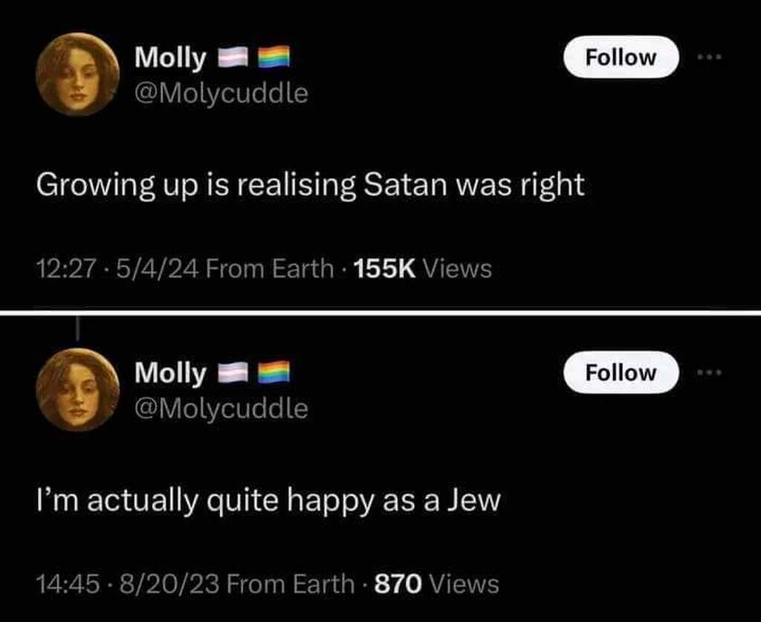Select the "I'm actually quite happy" tweet text
Viewport: 761px width, 622px height.
269,501
